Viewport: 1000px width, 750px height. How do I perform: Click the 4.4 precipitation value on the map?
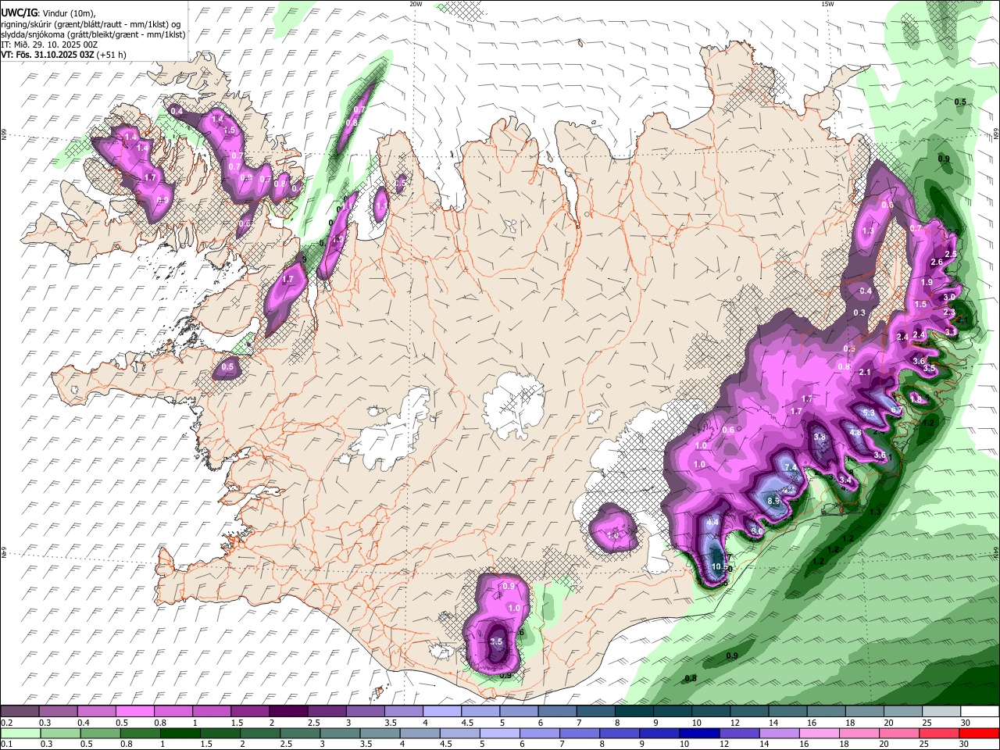tap(712, 522)
